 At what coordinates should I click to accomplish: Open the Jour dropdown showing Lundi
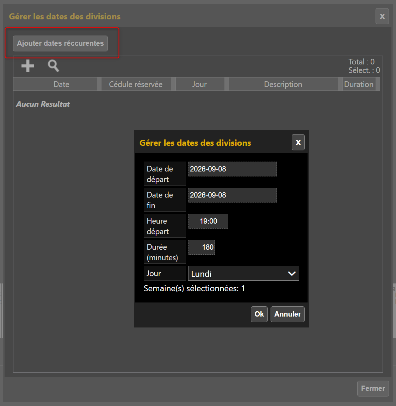(x=243, y=274)
